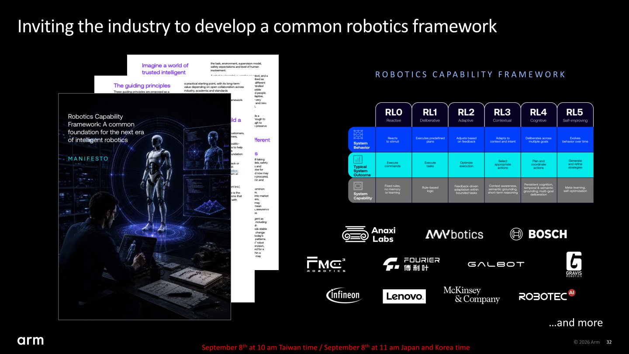Click the arm logo at bottom left
Image resolution: width=629 pixels, height=354 pixels.
[31, 340]
